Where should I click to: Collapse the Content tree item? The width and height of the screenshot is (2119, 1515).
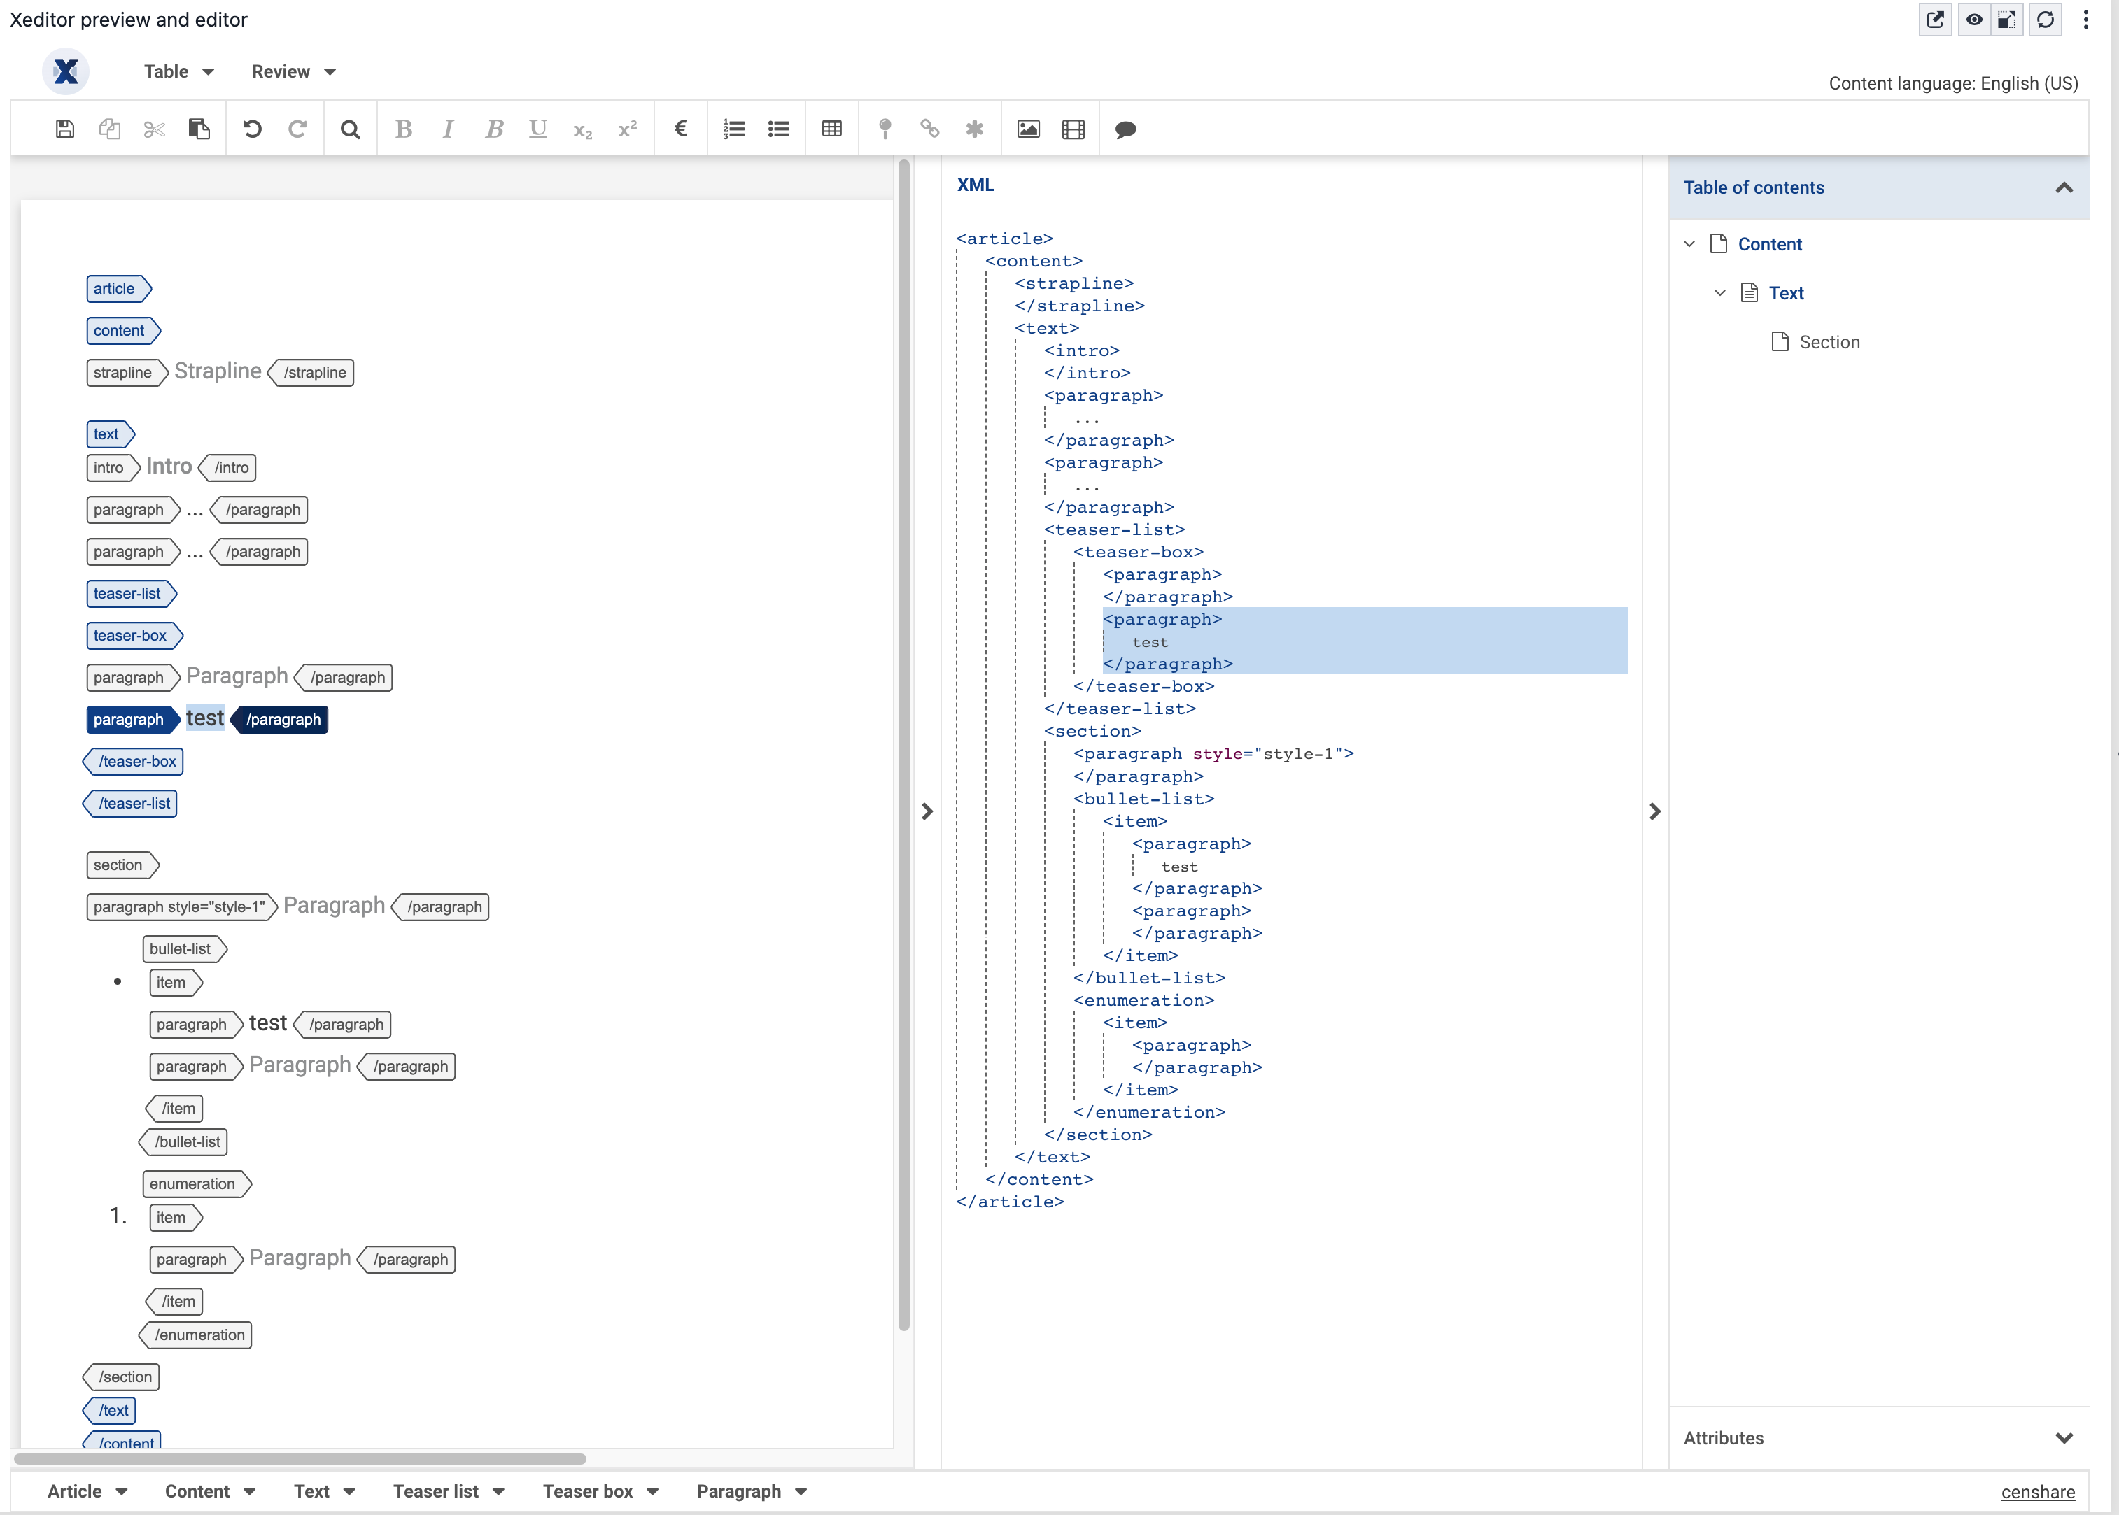(1689, 243)
